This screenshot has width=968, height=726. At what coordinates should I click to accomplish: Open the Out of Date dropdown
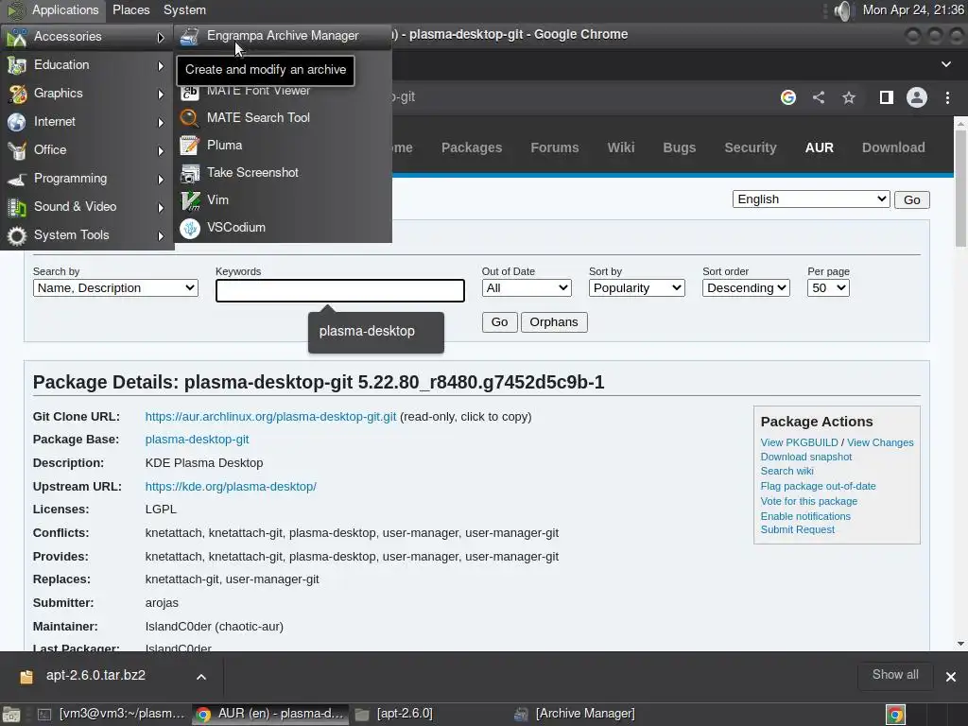click(527, 287)
